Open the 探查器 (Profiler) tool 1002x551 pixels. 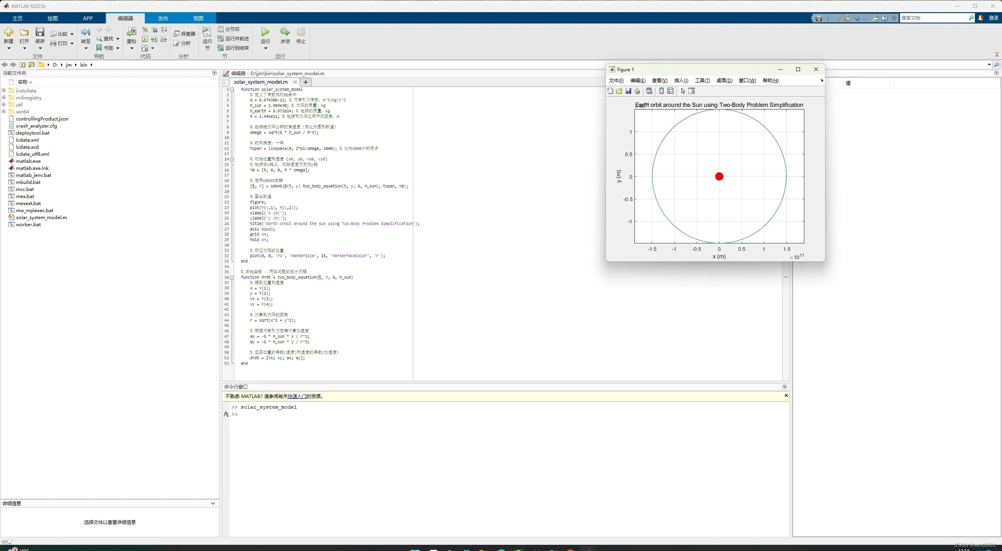184,34
